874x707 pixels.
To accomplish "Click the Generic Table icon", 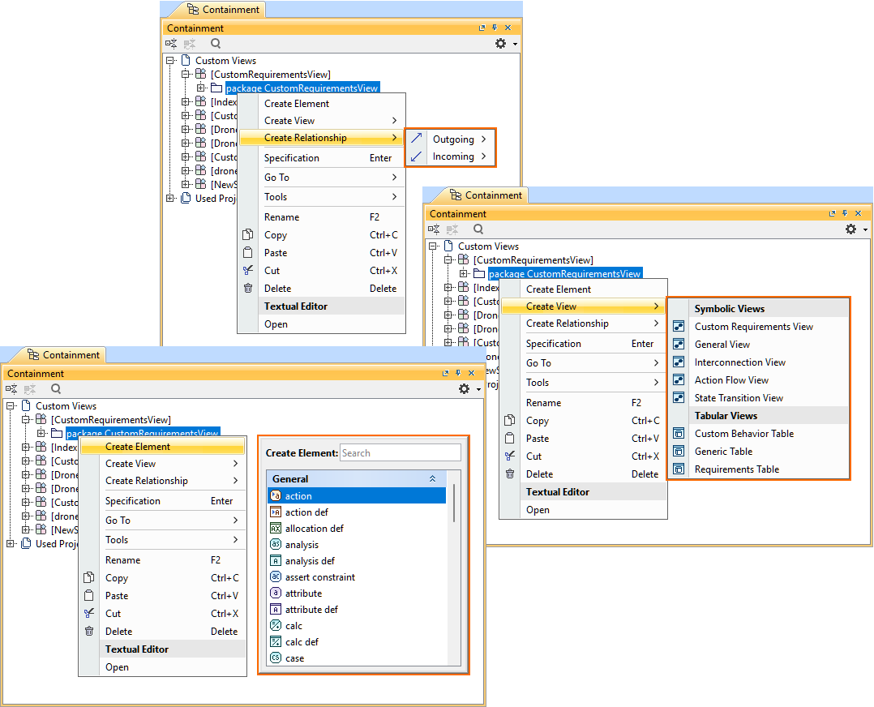I will click(x=679, y=452).
